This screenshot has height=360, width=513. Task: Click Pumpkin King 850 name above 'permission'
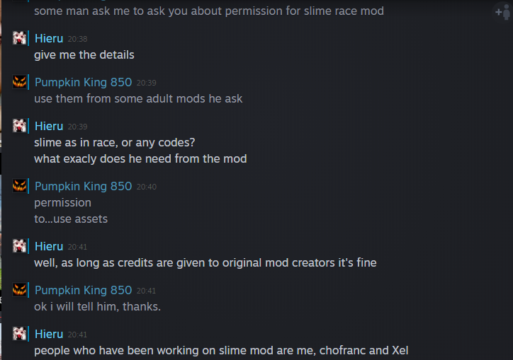point(83,186)
